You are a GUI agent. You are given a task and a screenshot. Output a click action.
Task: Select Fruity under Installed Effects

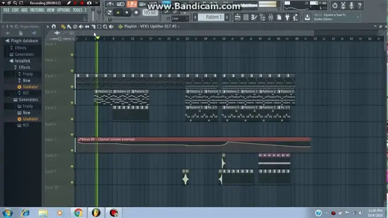pos(25,74)
